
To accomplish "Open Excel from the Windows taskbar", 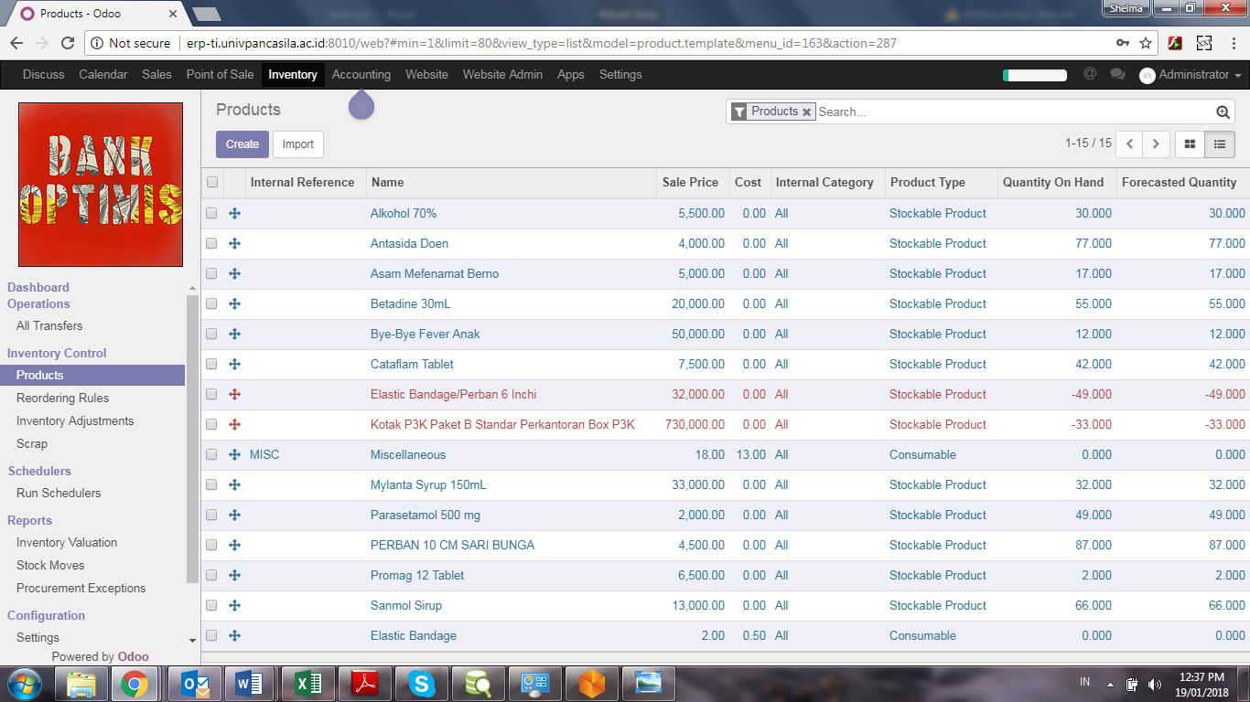I will [308, 683].
